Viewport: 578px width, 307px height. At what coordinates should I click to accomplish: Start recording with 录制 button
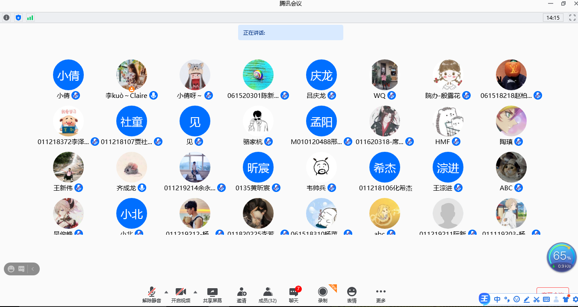pyautogui.click(x=322, y=294)
